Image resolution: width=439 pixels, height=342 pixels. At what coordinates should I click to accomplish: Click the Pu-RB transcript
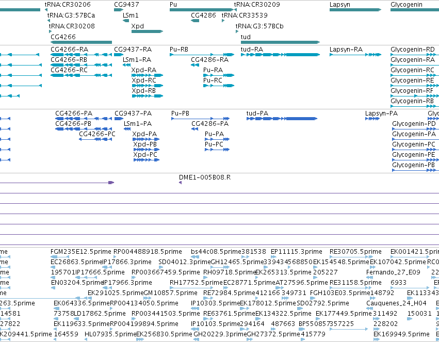[x=202, y=55]
